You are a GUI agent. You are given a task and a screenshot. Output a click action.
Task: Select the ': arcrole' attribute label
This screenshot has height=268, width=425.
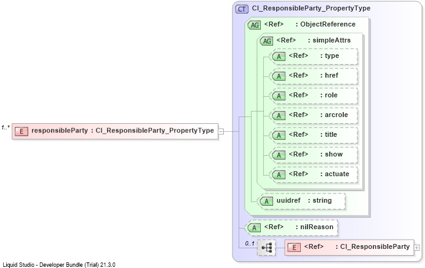coord(334,115)
